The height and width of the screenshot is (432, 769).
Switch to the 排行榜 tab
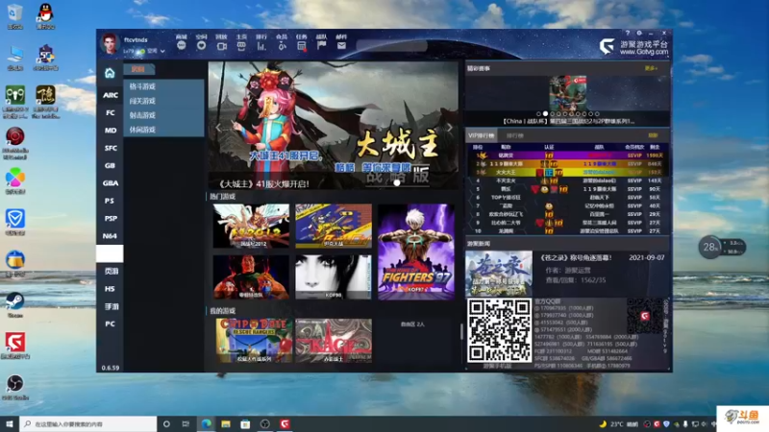(x=515, y=135)
